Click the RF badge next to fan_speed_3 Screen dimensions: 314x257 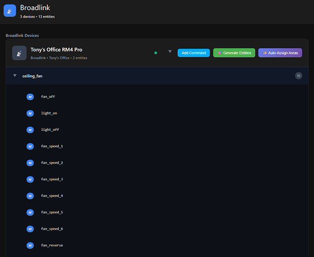30,179
